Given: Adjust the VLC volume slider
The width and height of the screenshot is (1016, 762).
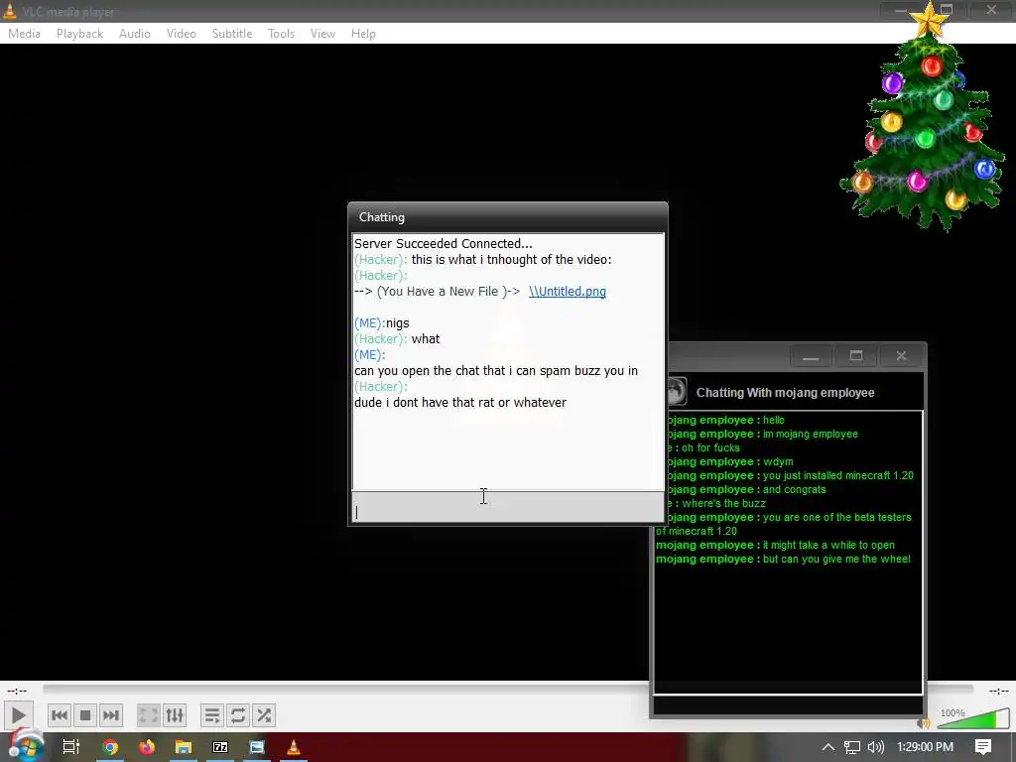Looking at the screenshot, I should pos(973,718).
